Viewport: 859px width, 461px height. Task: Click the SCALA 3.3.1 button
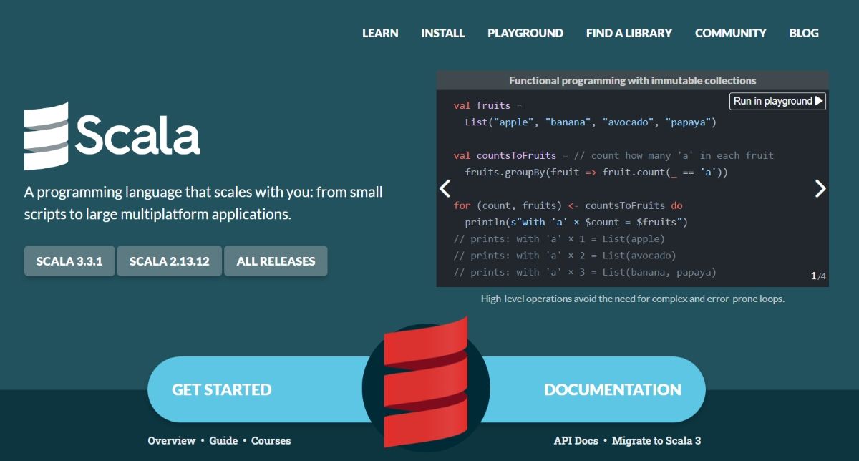point(69,261)
